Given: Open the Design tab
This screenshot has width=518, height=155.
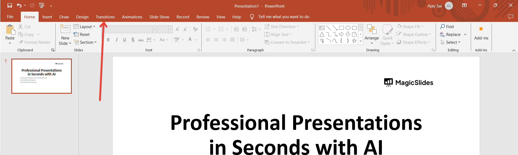Looking at the screenshot, I should point(82,17).
